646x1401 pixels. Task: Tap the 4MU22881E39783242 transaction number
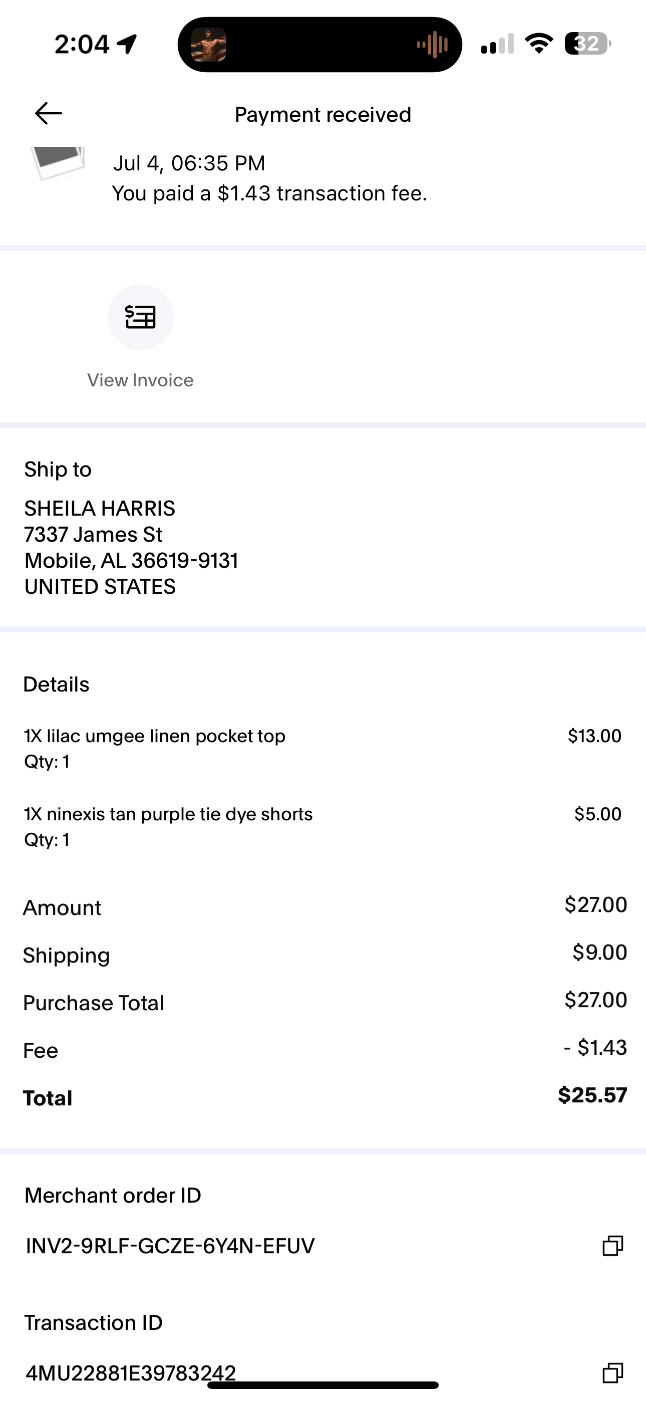point(131,1373)
